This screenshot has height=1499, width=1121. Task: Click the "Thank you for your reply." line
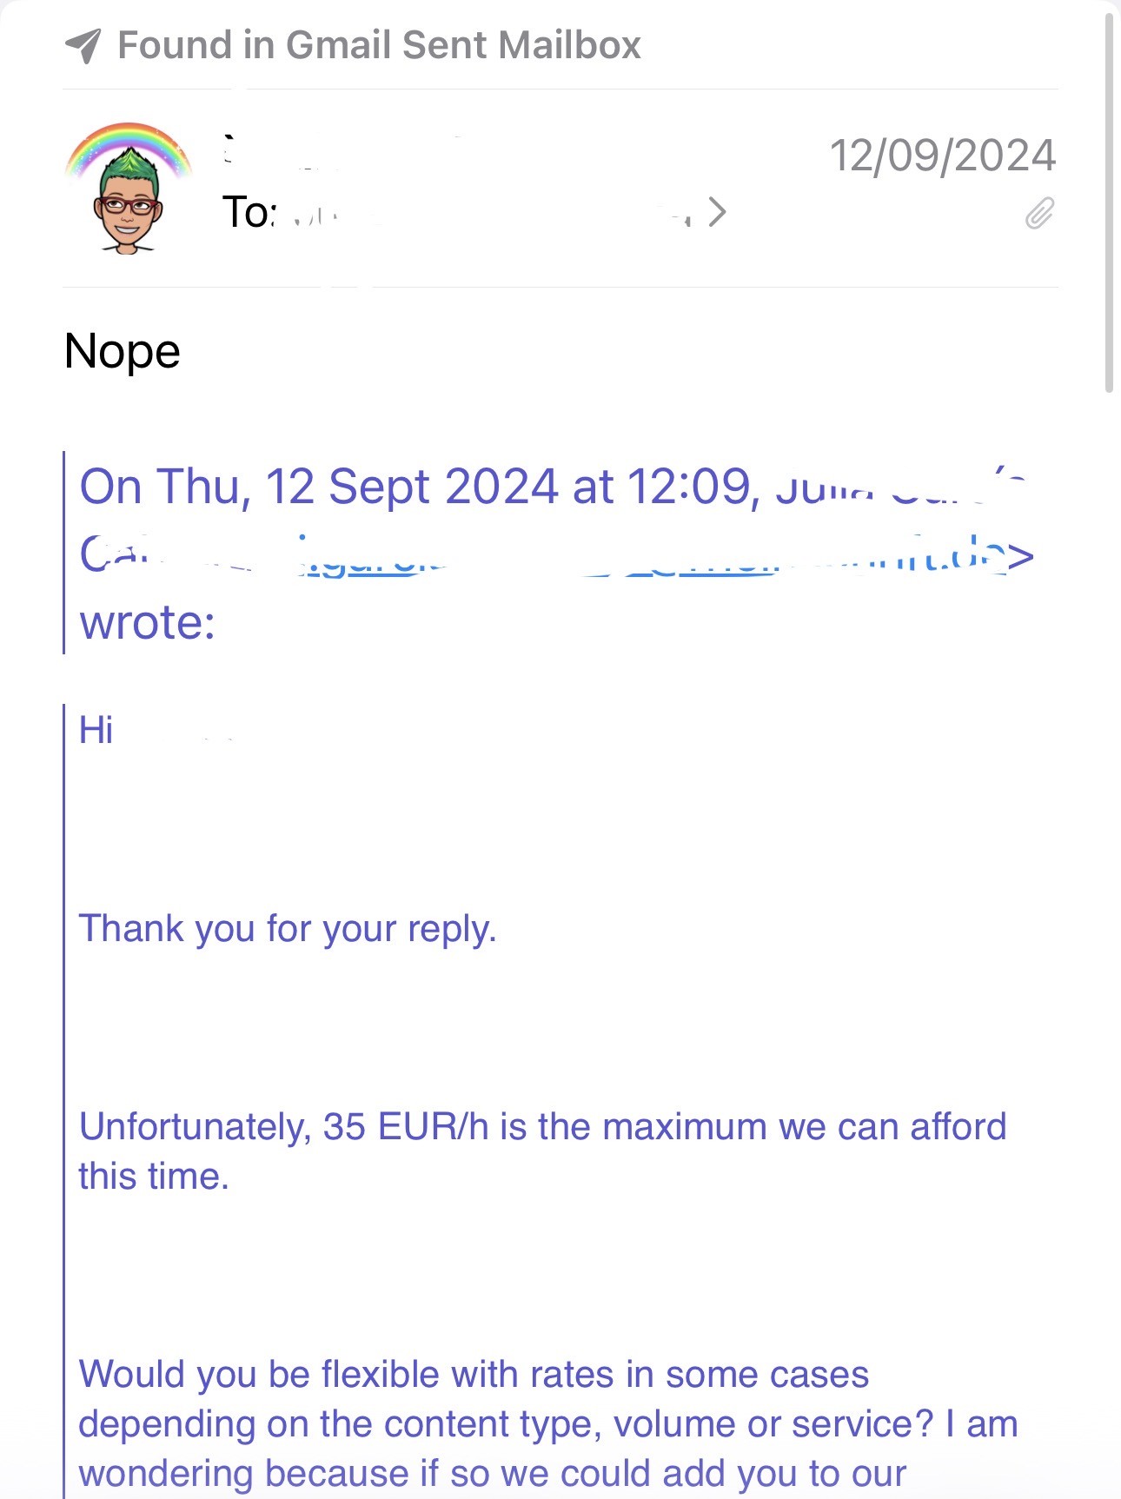point(288,929)
